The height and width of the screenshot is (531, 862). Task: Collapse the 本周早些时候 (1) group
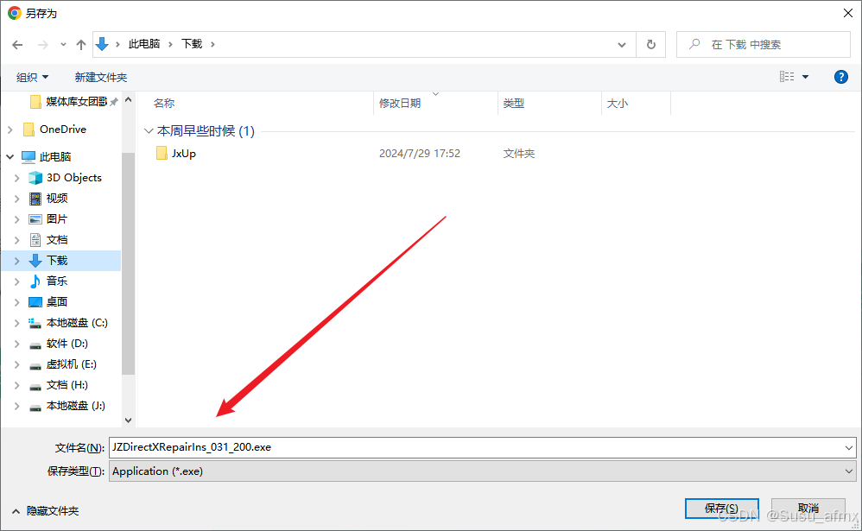pyautogui.click(x=149, y=131)
